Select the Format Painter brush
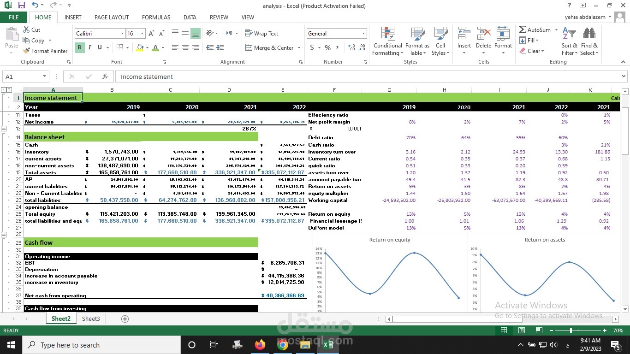 click(x=45, y=51)
